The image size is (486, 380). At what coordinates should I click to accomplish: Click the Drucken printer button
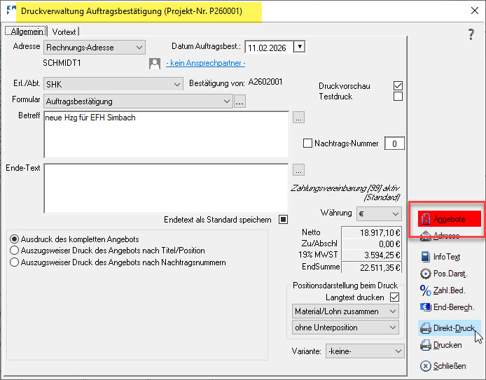tap(440, 345)
